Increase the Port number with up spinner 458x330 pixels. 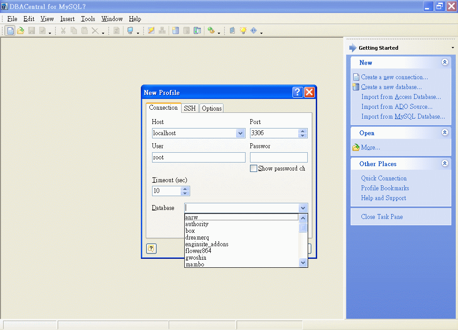303,131
